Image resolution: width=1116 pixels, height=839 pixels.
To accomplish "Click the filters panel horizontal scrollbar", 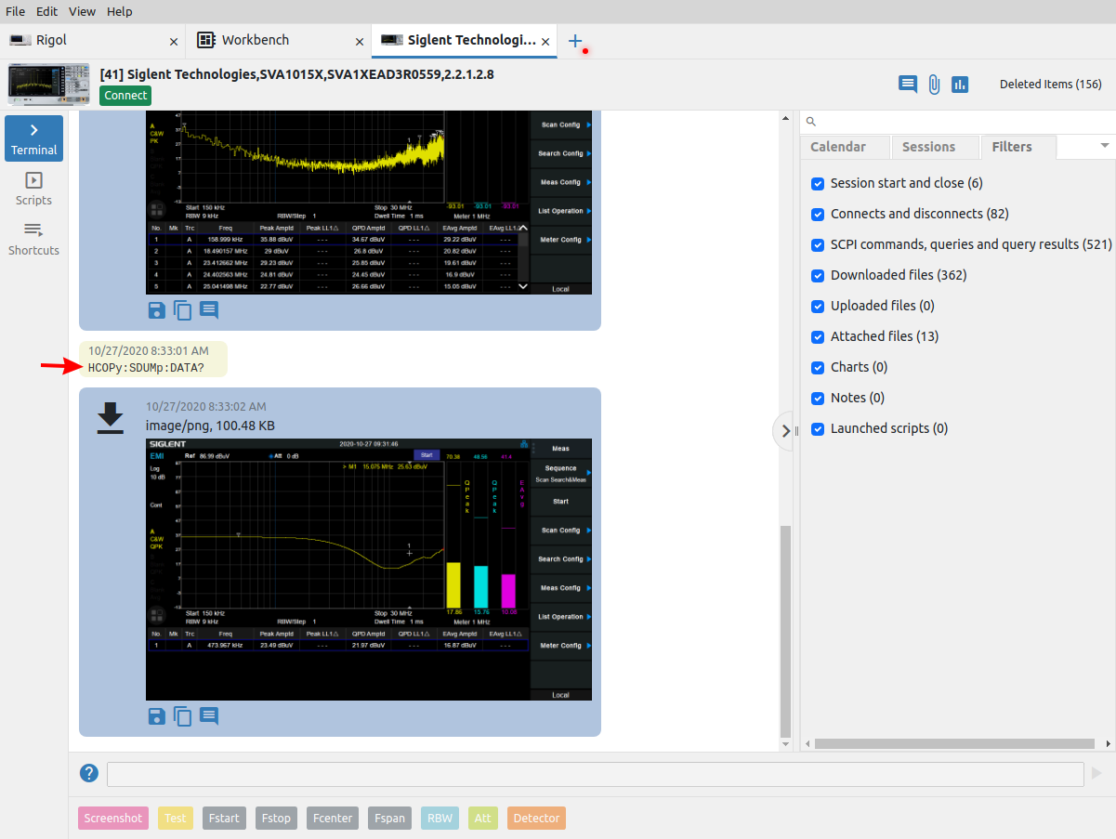I will pos(954,743).
